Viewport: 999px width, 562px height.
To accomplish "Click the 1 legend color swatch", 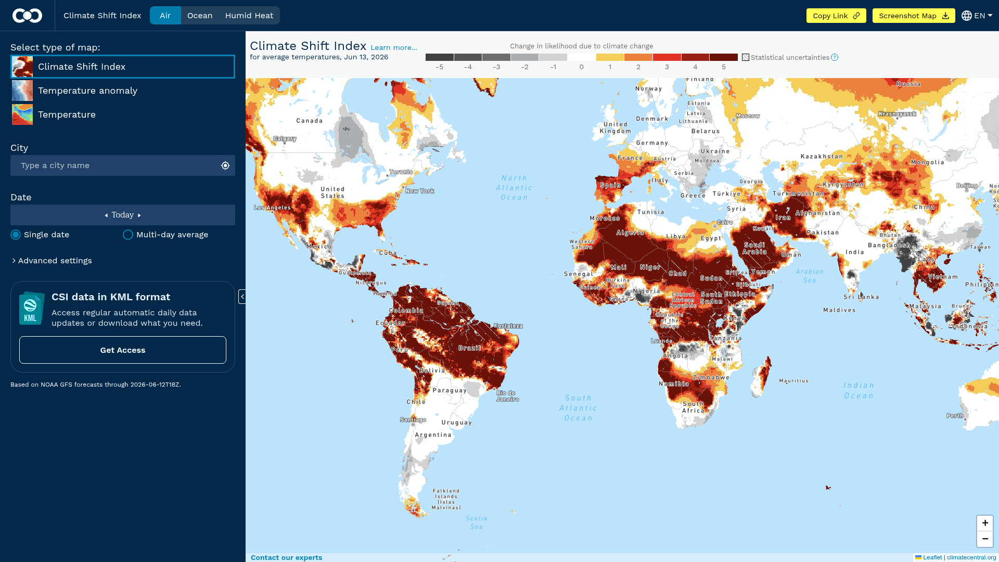I will pyautogui.click(x=610, y=57).
